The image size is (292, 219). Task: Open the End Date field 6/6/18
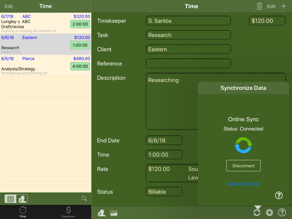[164, 140]
